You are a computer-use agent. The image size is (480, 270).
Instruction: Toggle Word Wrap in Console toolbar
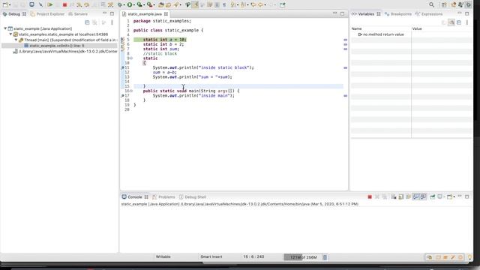pyautogui.click(x=408, y=196)
